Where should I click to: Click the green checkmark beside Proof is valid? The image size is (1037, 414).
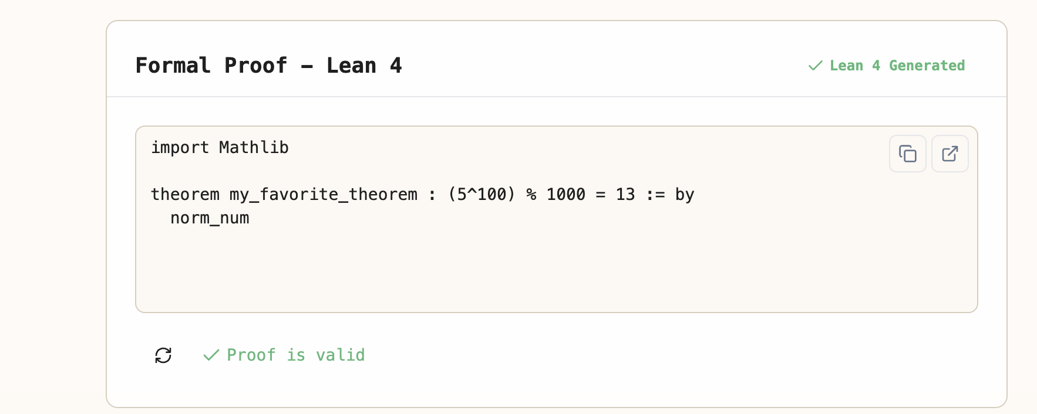(211, 355)
